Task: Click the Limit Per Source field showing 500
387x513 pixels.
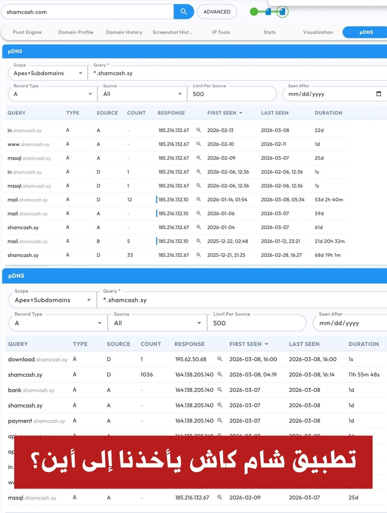Action: [231, 94]
